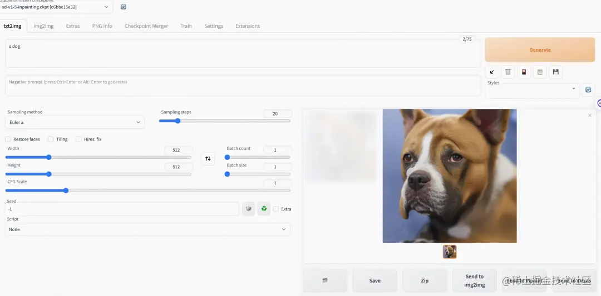Image resolution: width=601 pixels, height=296 pixels.
Task: Open the Settings tab
Action: click(x=214, y=26)
